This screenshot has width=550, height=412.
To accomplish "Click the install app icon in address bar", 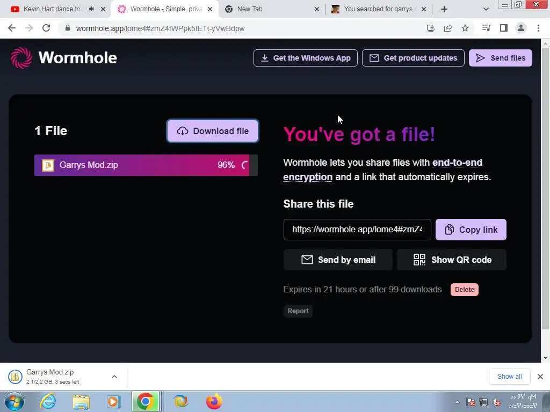I will tap(431, 28).
